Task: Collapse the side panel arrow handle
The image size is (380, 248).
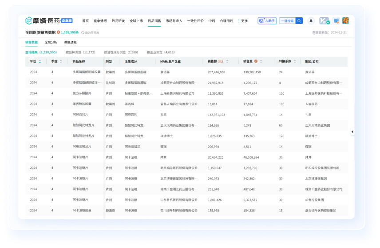Action: coord(352,132)
